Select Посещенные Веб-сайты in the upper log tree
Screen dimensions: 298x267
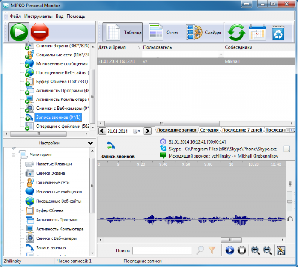coord(63,73)
